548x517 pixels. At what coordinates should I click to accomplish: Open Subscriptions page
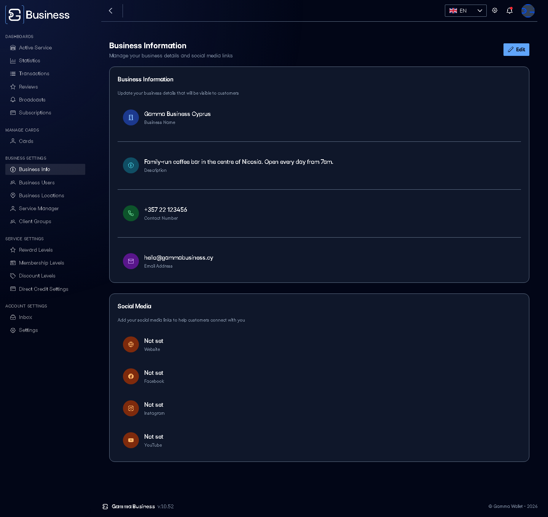point(45,113)
